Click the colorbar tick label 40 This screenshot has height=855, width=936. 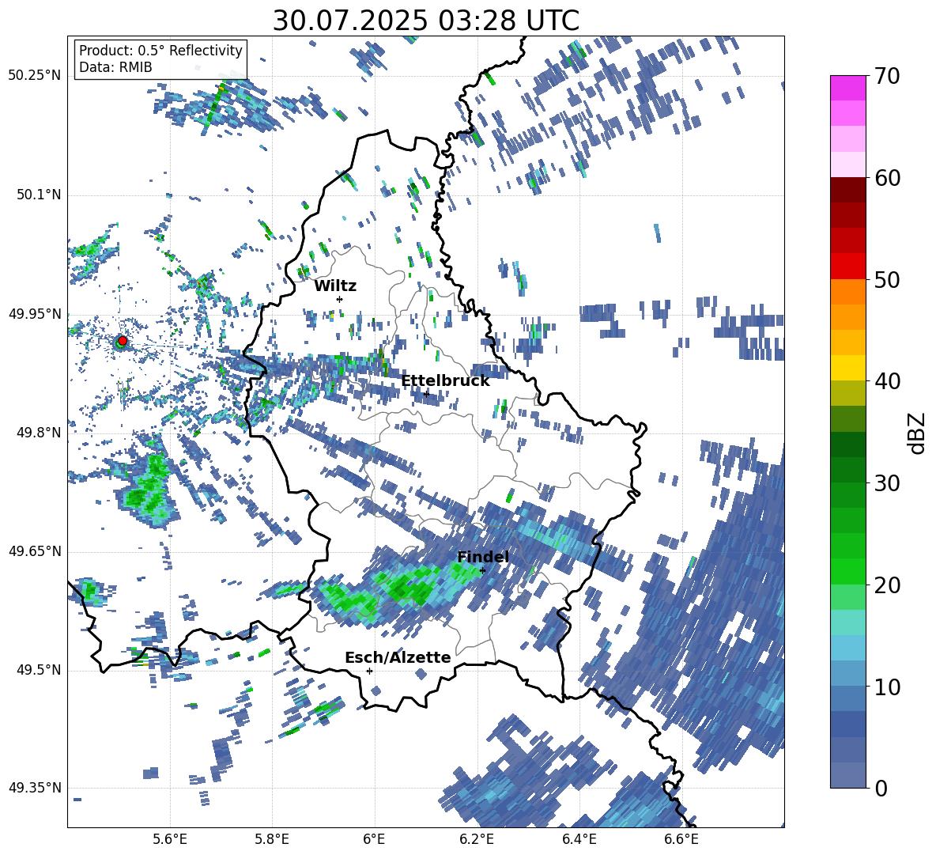pos(886,381)
